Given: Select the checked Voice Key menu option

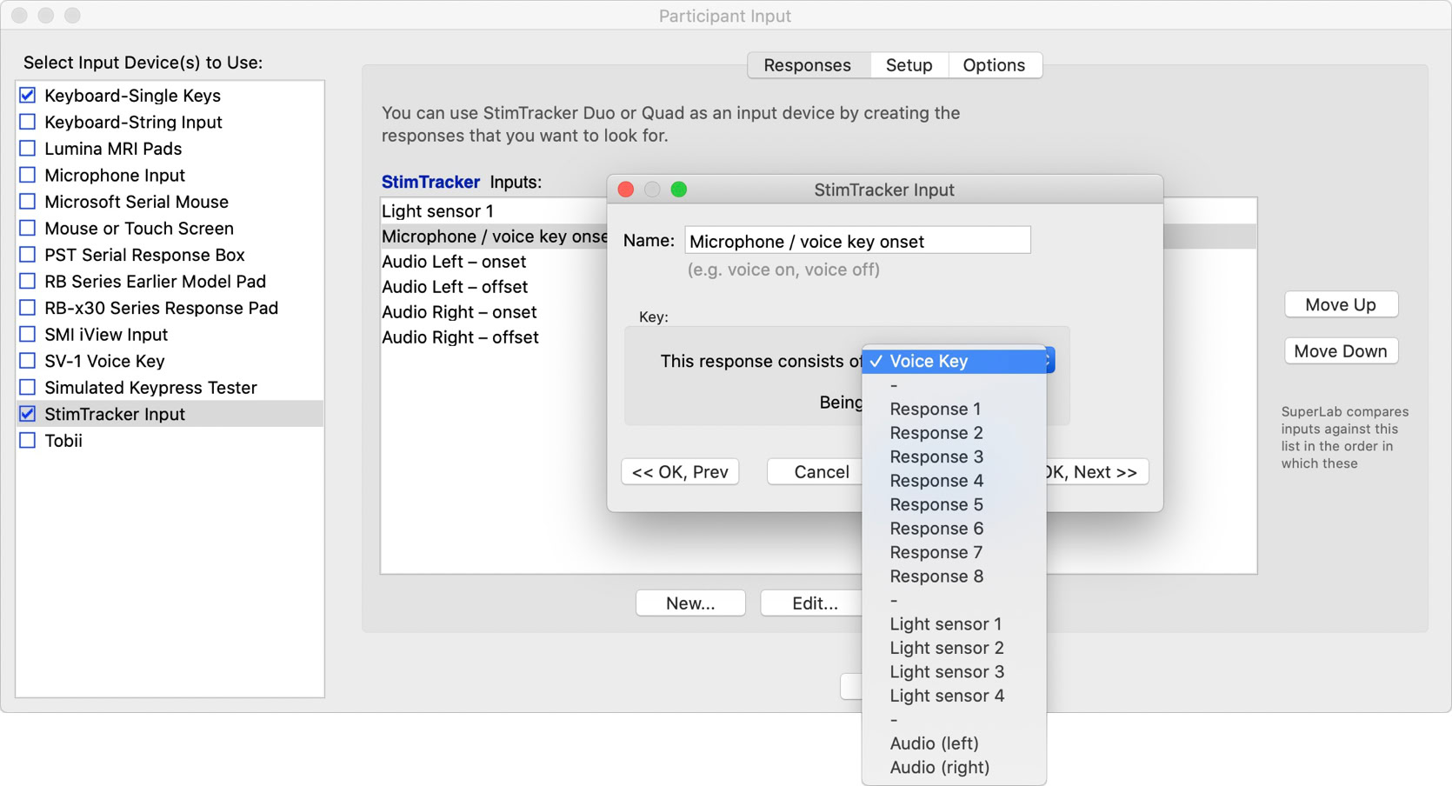Looking at the screenshot, I should [928, 361].
